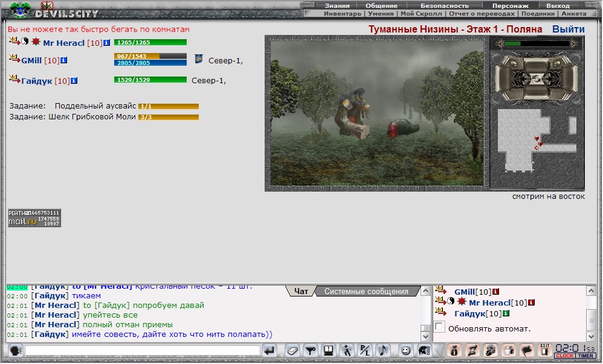
Task: Click the save floppy-disk icon in chat toolbar
Action: pyautogui.click(x=329, y=350)
